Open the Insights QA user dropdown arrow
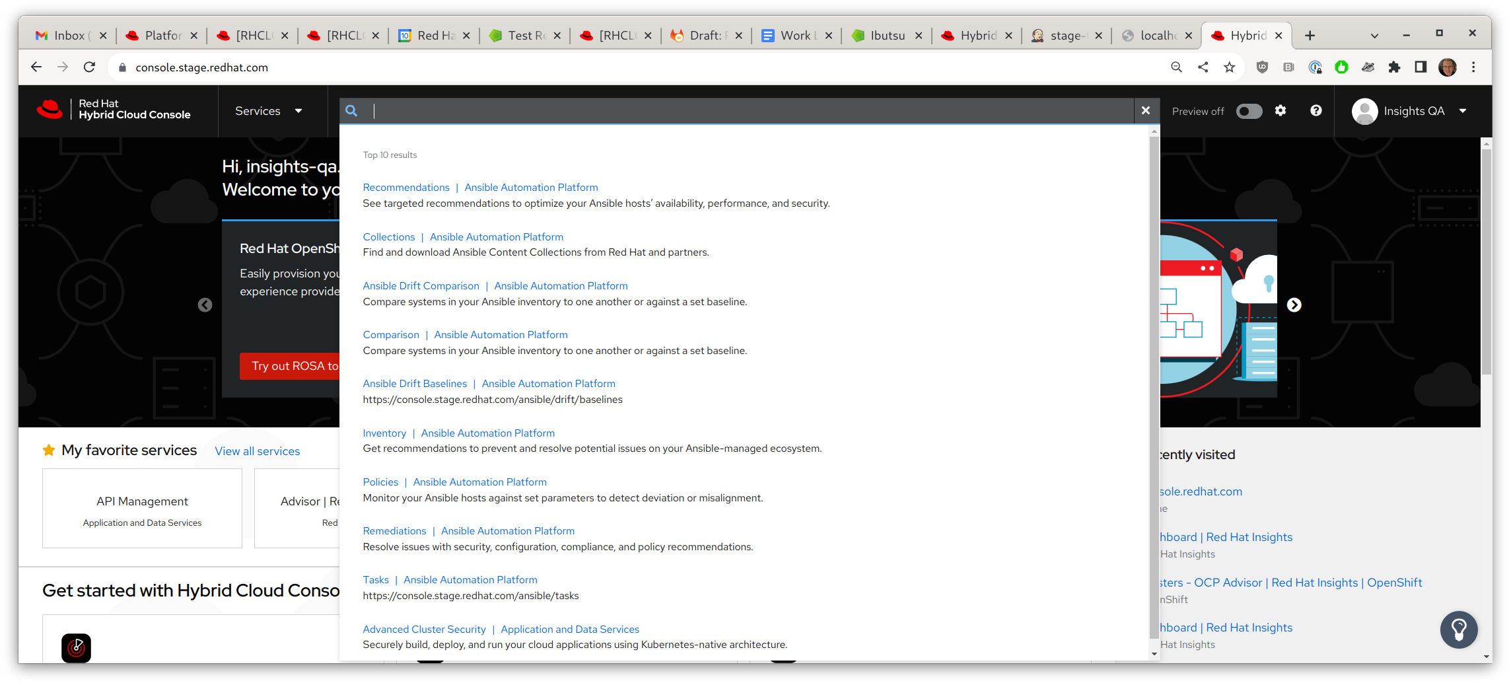Viewport: 1509px width, 683px height. [1463, 111]
